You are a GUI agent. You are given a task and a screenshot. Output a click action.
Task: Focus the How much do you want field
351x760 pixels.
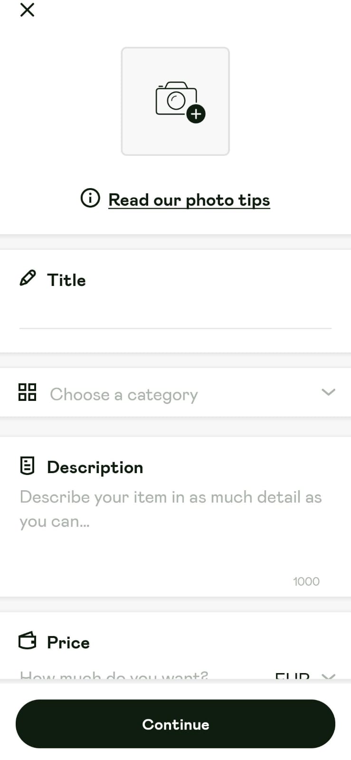114,674
